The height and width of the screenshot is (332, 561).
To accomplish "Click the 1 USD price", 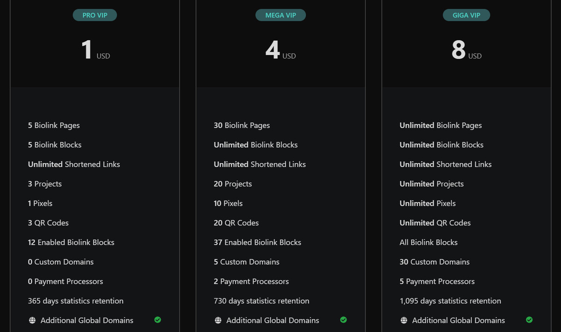I will (x=95, y=50).
